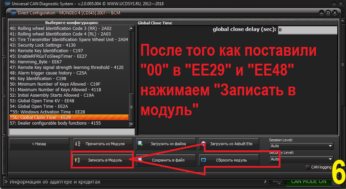The image size is (346, 189).
Task: Expand Информация об адаптере и кредитах row
Action: click(136, 182)
